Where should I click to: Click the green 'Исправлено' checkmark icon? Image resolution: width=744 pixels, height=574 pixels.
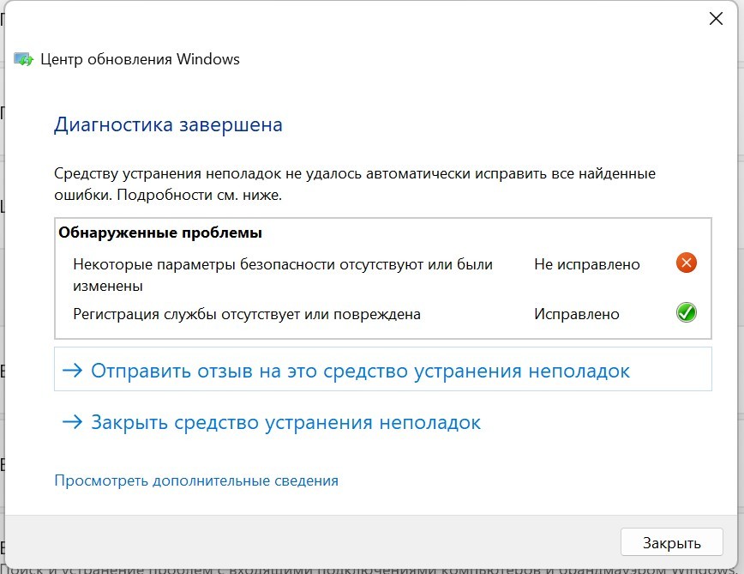[686, 313]
